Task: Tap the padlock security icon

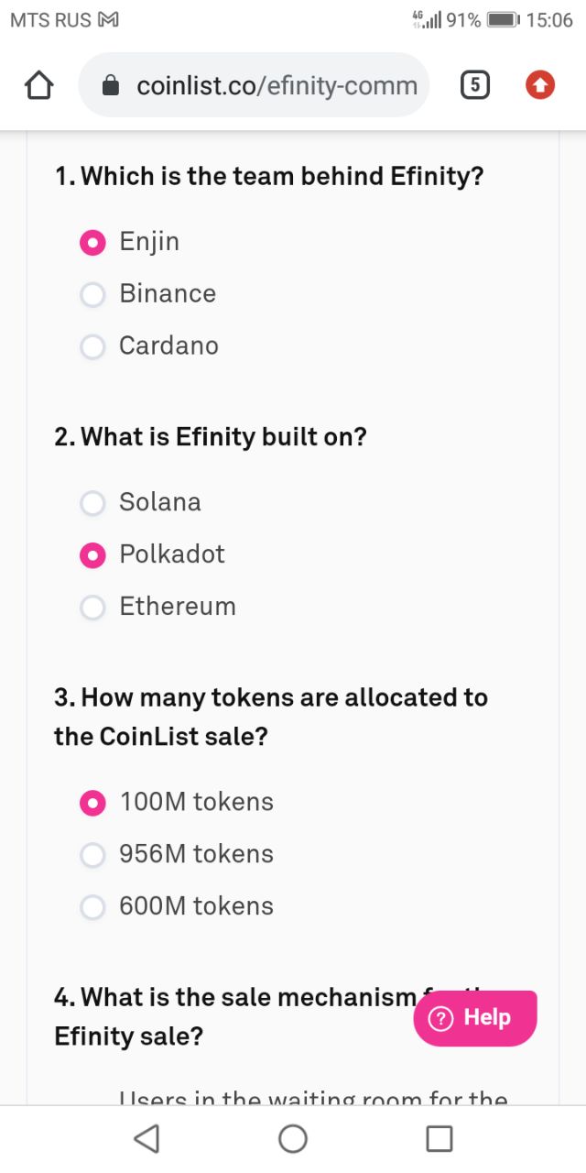Action: point(110,86)
